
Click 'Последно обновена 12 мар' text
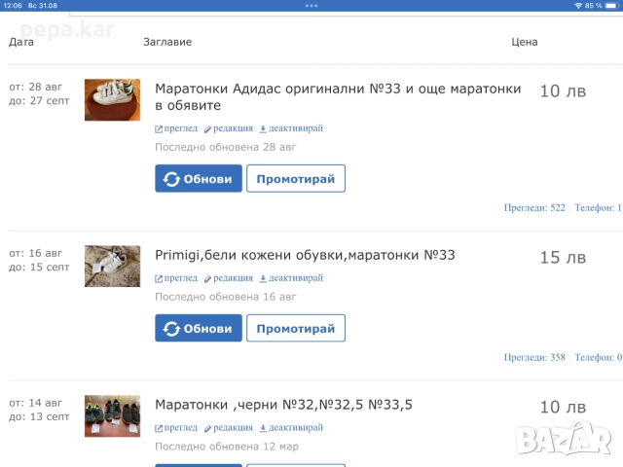click(x=227, y=447)
